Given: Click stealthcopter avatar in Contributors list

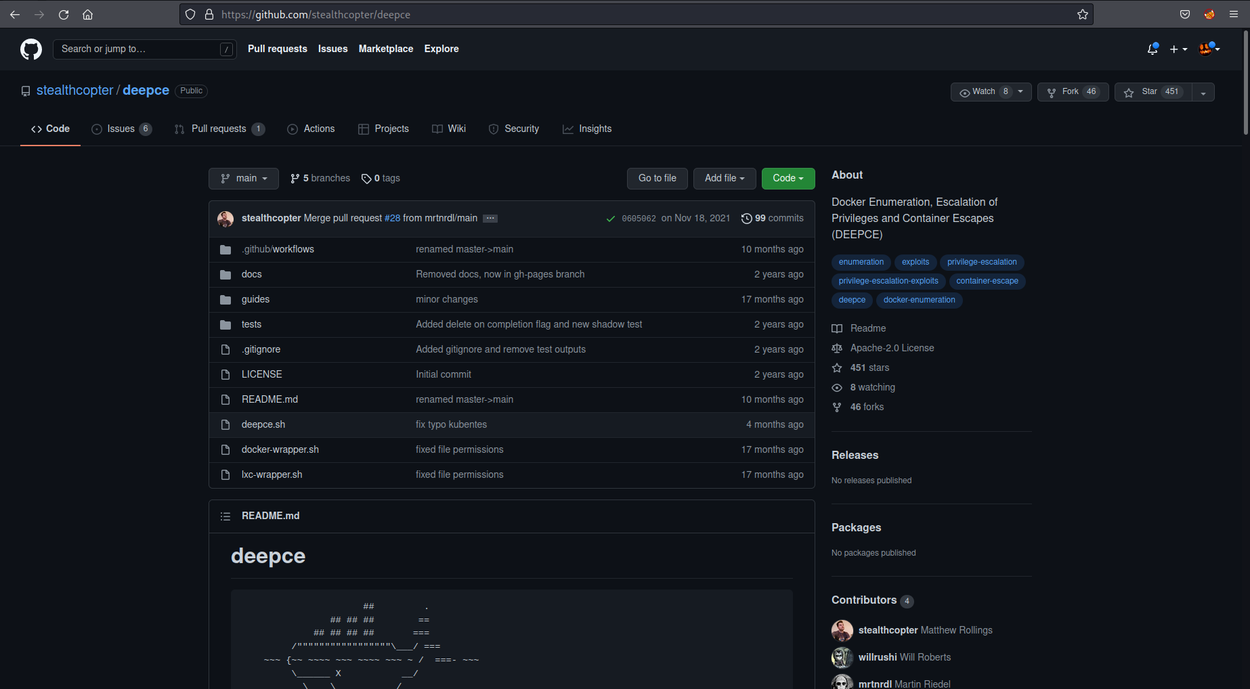Looking at the screenshot, I should tap(842, 630).
